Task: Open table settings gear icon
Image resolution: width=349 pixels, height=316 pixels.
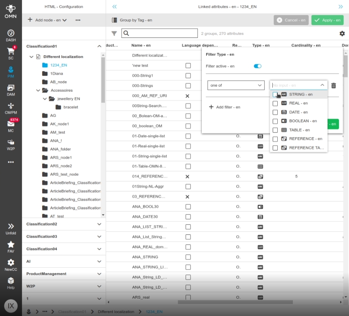Action: pyautogui.click(x=342, y=33)
